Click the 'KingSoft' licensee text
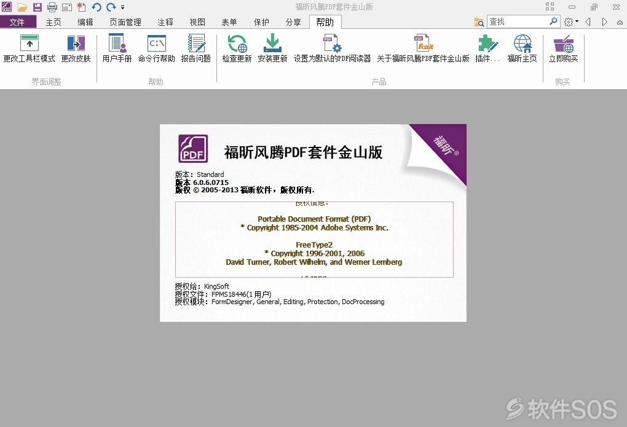 [x=216, y=286]
